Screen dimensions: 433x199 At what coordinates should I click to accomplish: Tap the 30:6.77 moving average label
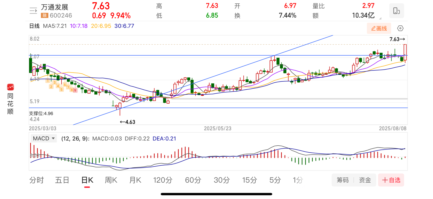tap(124, 26)
